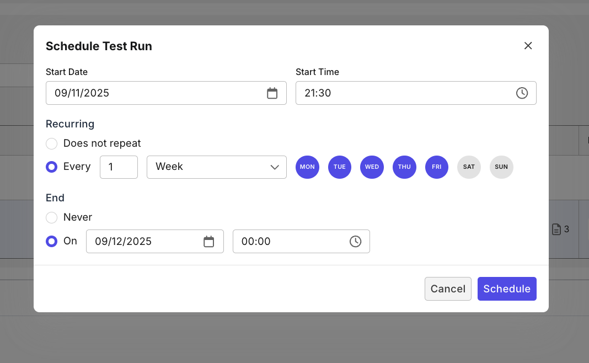Click the recurring interval number field

[x=119, y=167]
